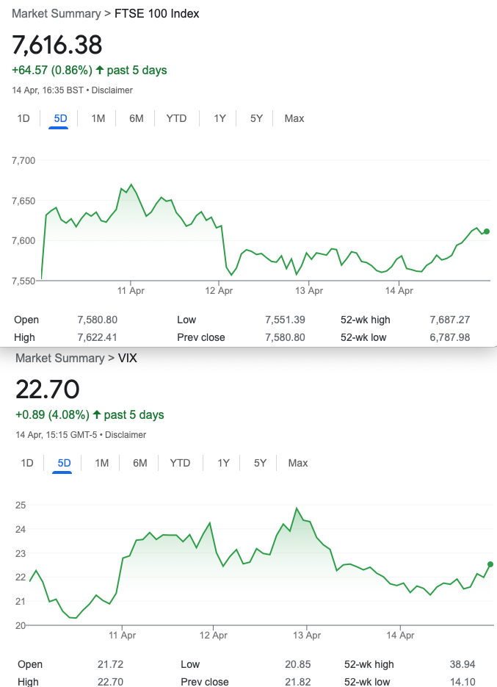
Task: Click the VIX green up arrow icon
Action: click(97, 414)
